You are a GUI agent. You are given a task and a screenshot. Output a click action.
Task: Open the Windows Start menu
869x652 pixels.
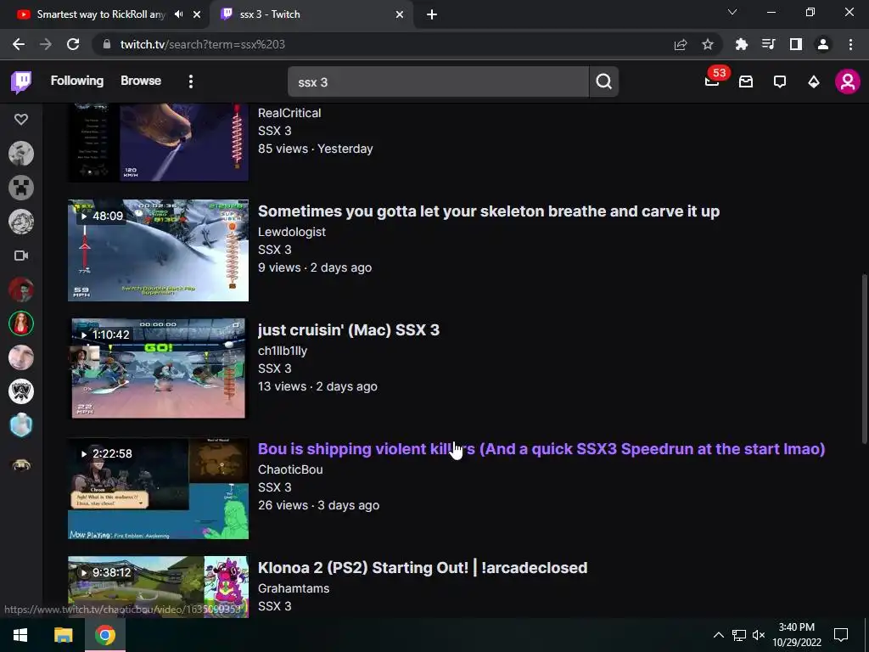[20, 635]
